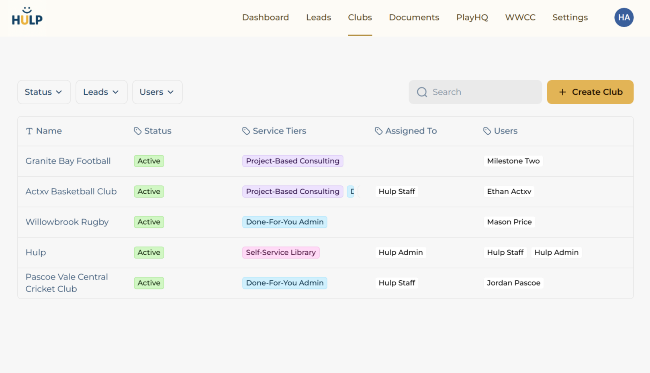Click the HULP logo

[27, 16]
